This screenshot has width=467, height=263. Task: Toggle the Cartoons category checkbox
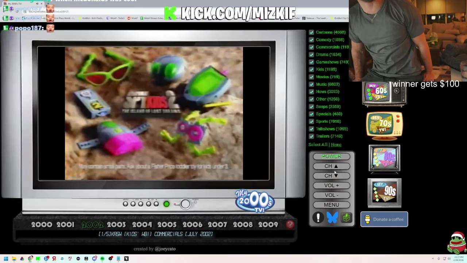tap(311, 32)
